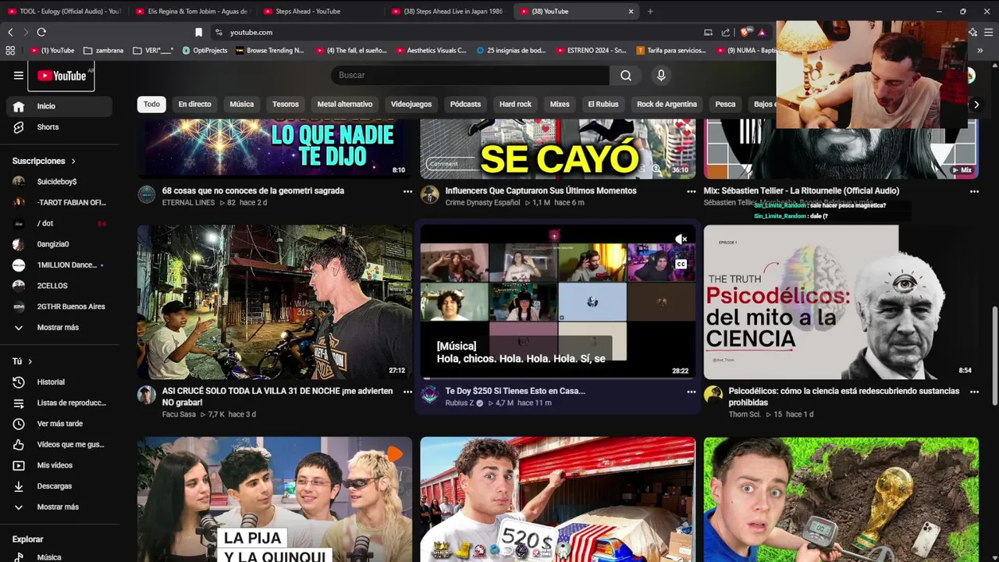
Task: Open Facu Sasa channel avatar
Action: tap(147, 394)
